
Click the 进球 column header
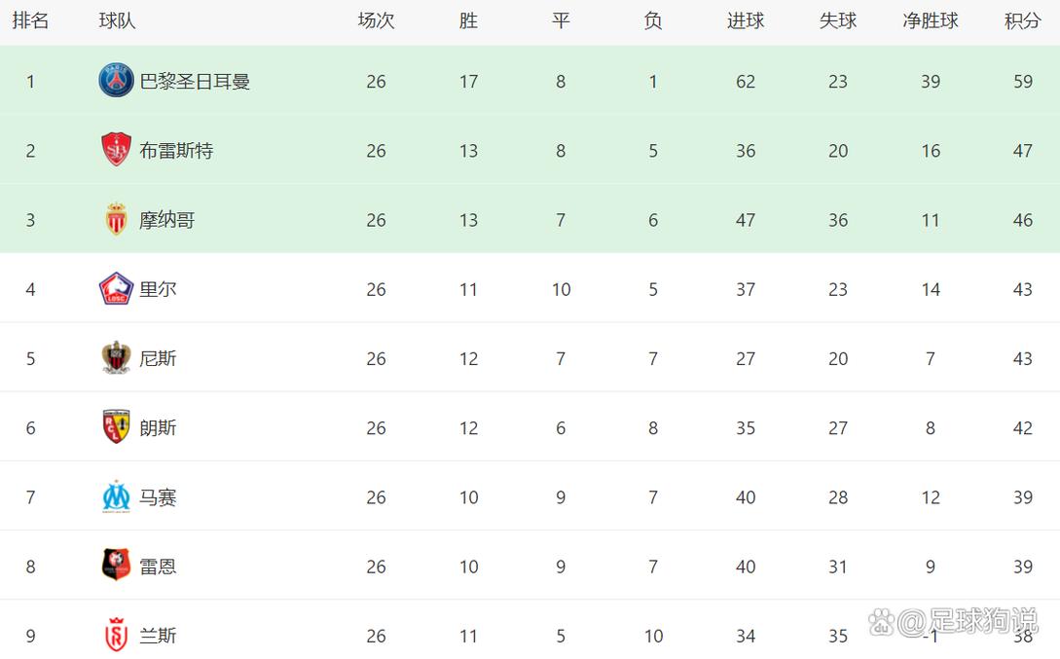tap(746, 21)
